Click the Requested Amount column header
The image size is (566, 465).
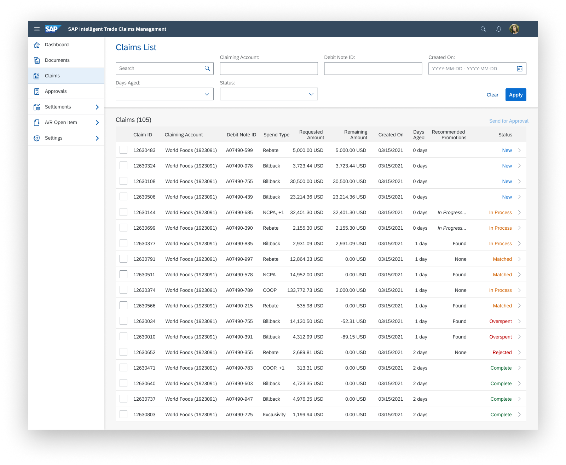(x=311, y=135)
